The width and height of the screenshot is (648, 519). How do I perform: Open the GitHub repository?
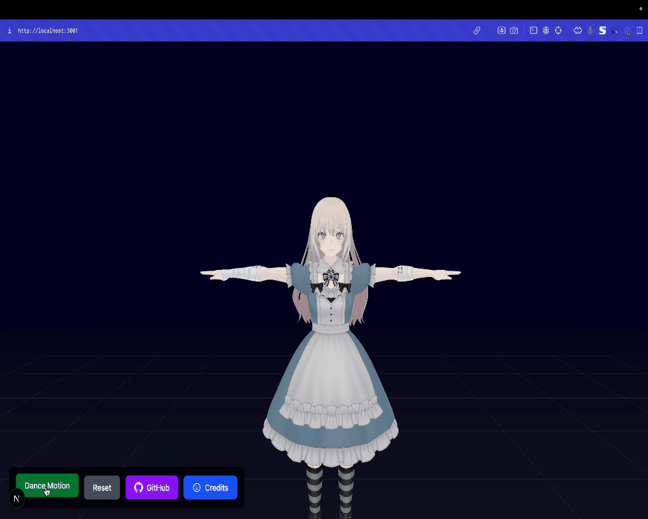(152, 487)
